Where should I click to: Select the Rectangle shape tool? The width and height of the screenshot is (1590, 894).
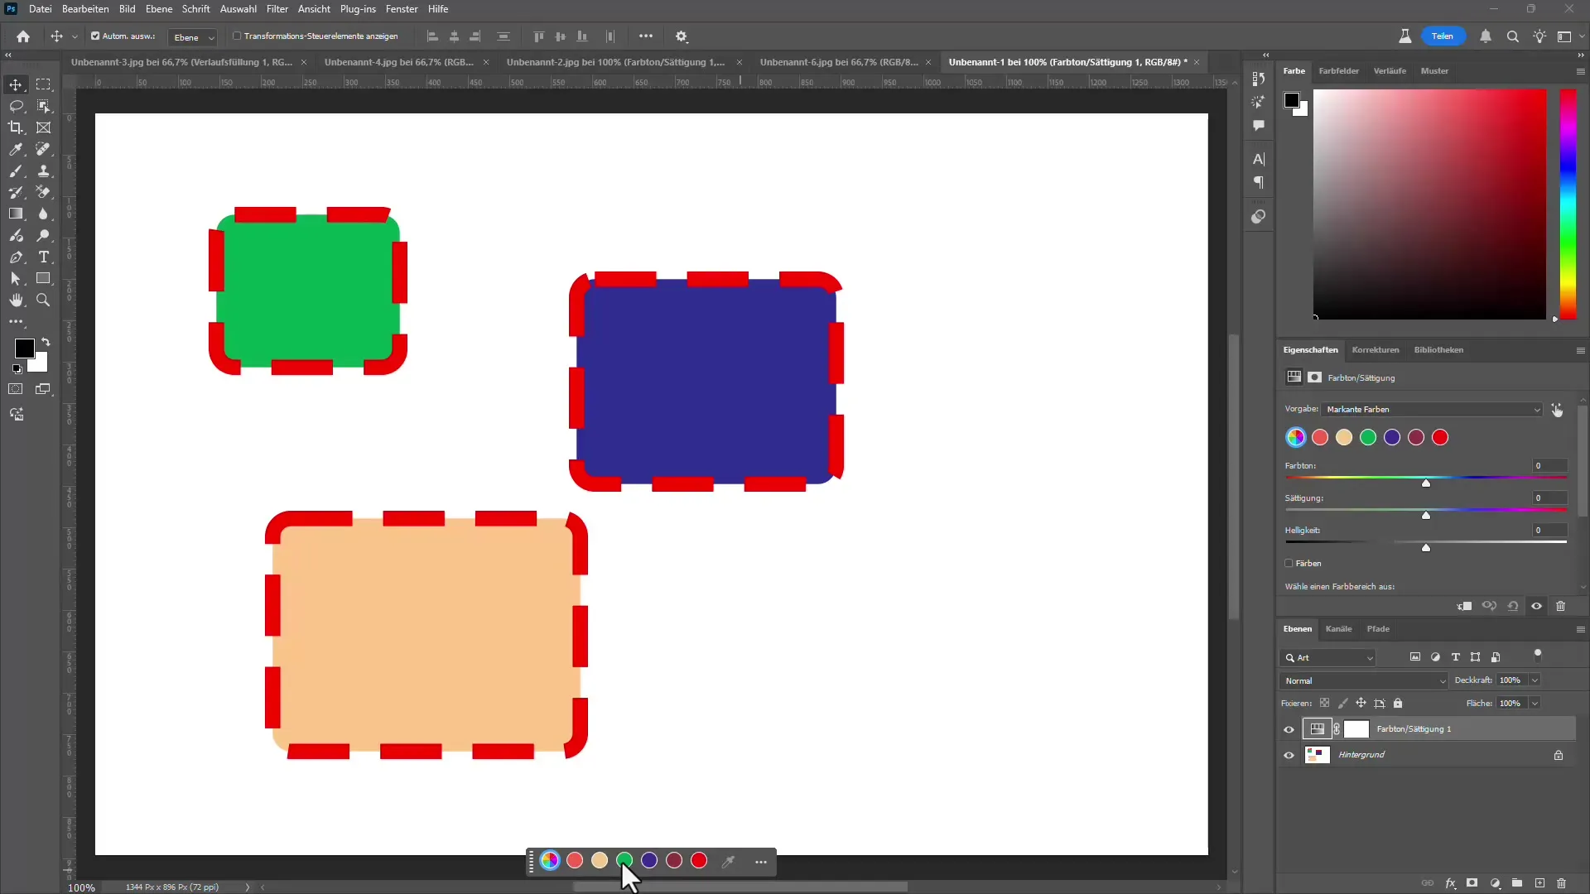click(43, 279)
